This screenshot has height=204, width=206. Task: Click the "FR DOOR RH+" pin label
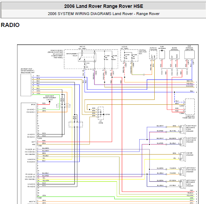point(30,152)
